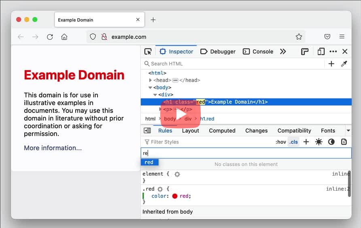Save page to Pocket
The height and width of the screenshot is (228, 361).
tap(327, 37)
